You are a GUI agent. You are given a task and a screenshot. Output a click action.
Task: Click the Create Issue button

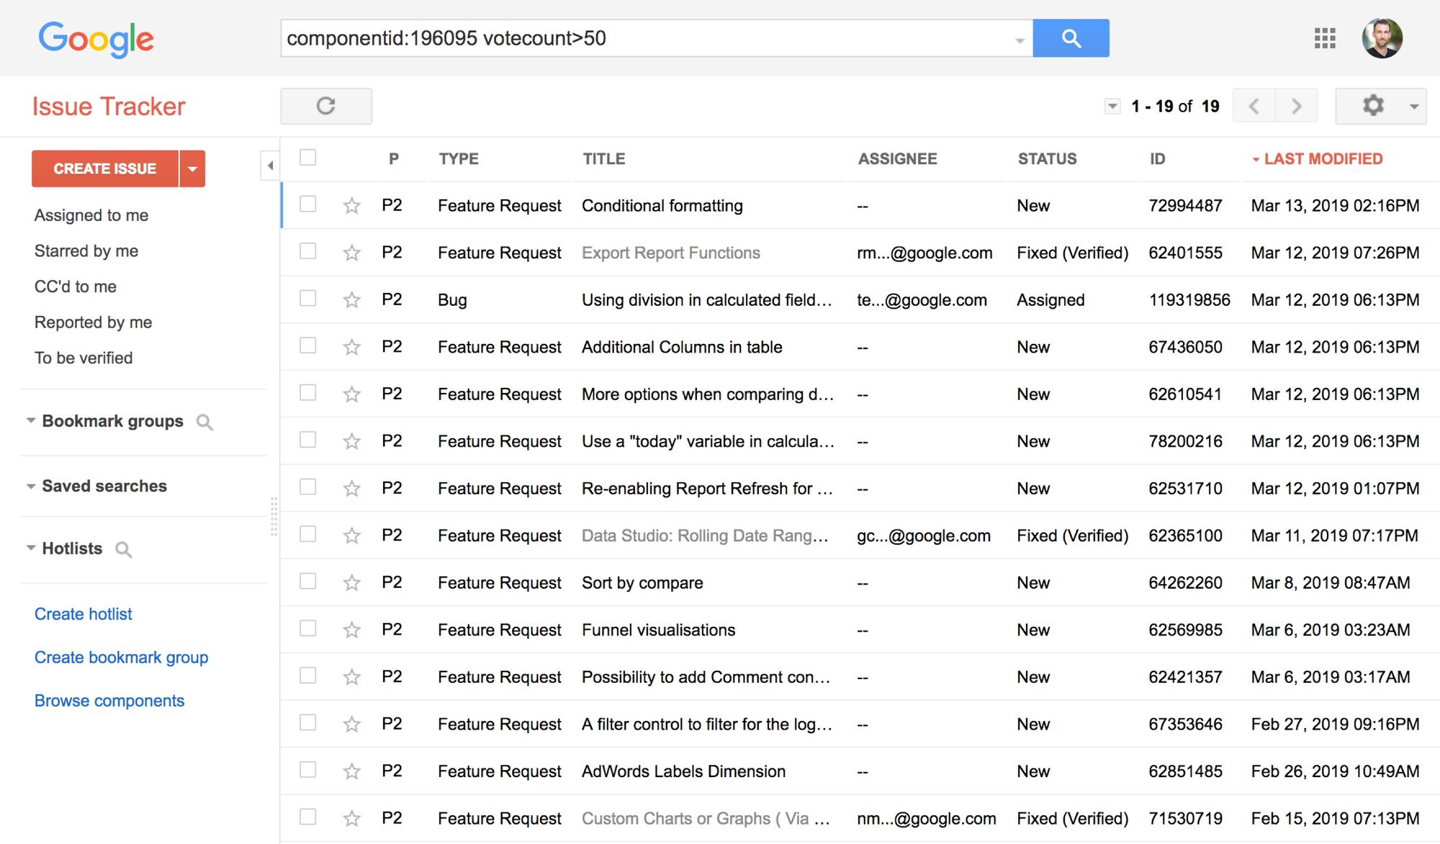coord(105,168)
